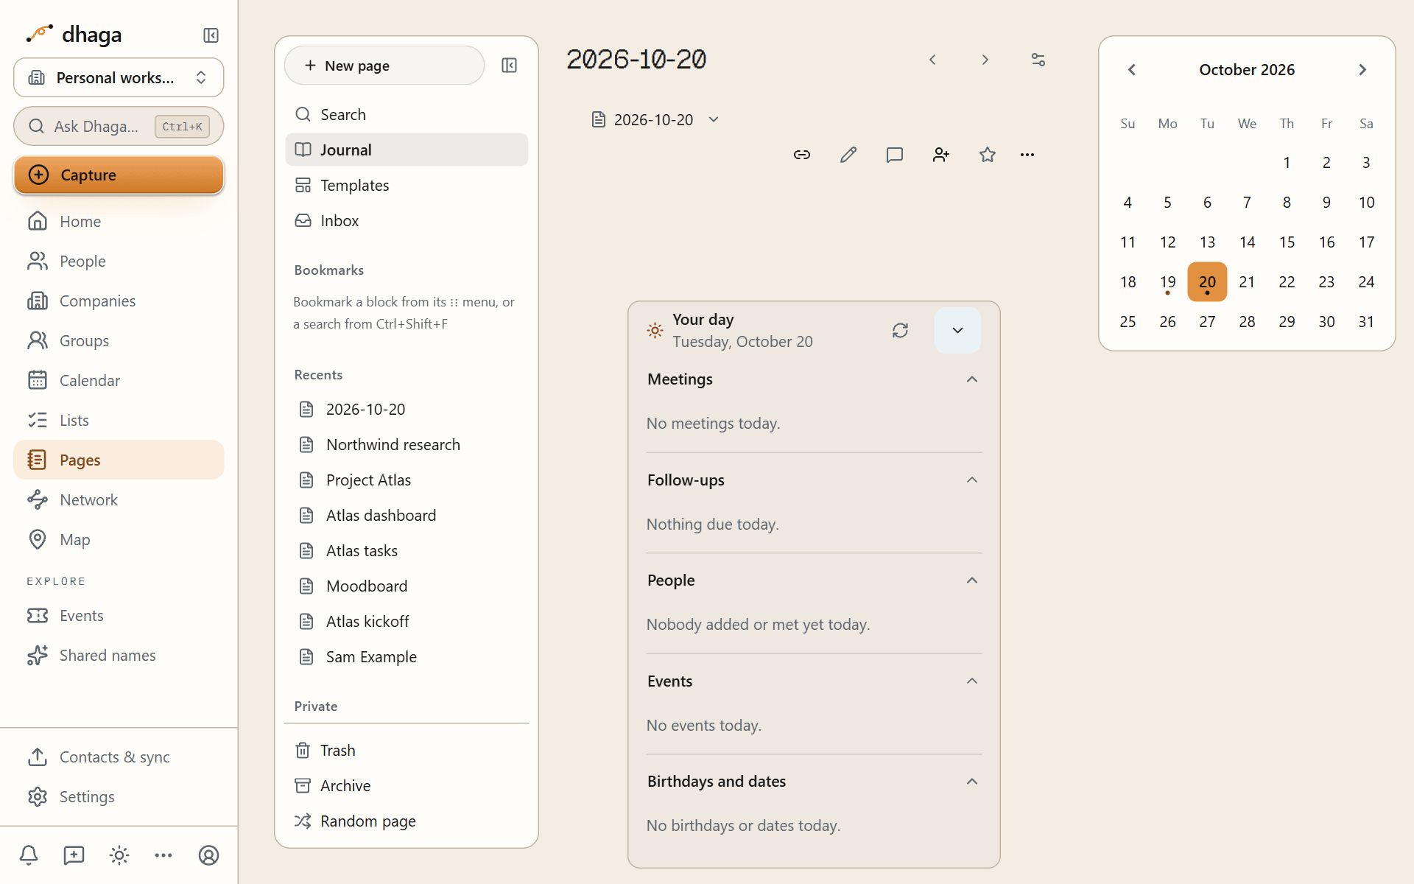Open the comments icon
Image resolution: width=1414 pixels, height=884 pixels.
[895, 155]
